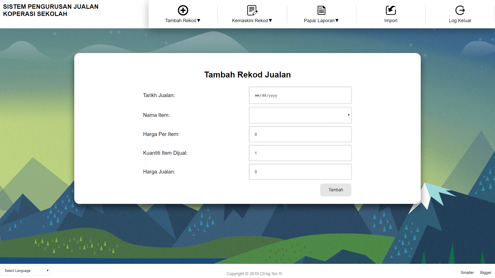Expand the Kemaskini Rekod dropdown arrow
495x278 pixels.
coord(270,21)
